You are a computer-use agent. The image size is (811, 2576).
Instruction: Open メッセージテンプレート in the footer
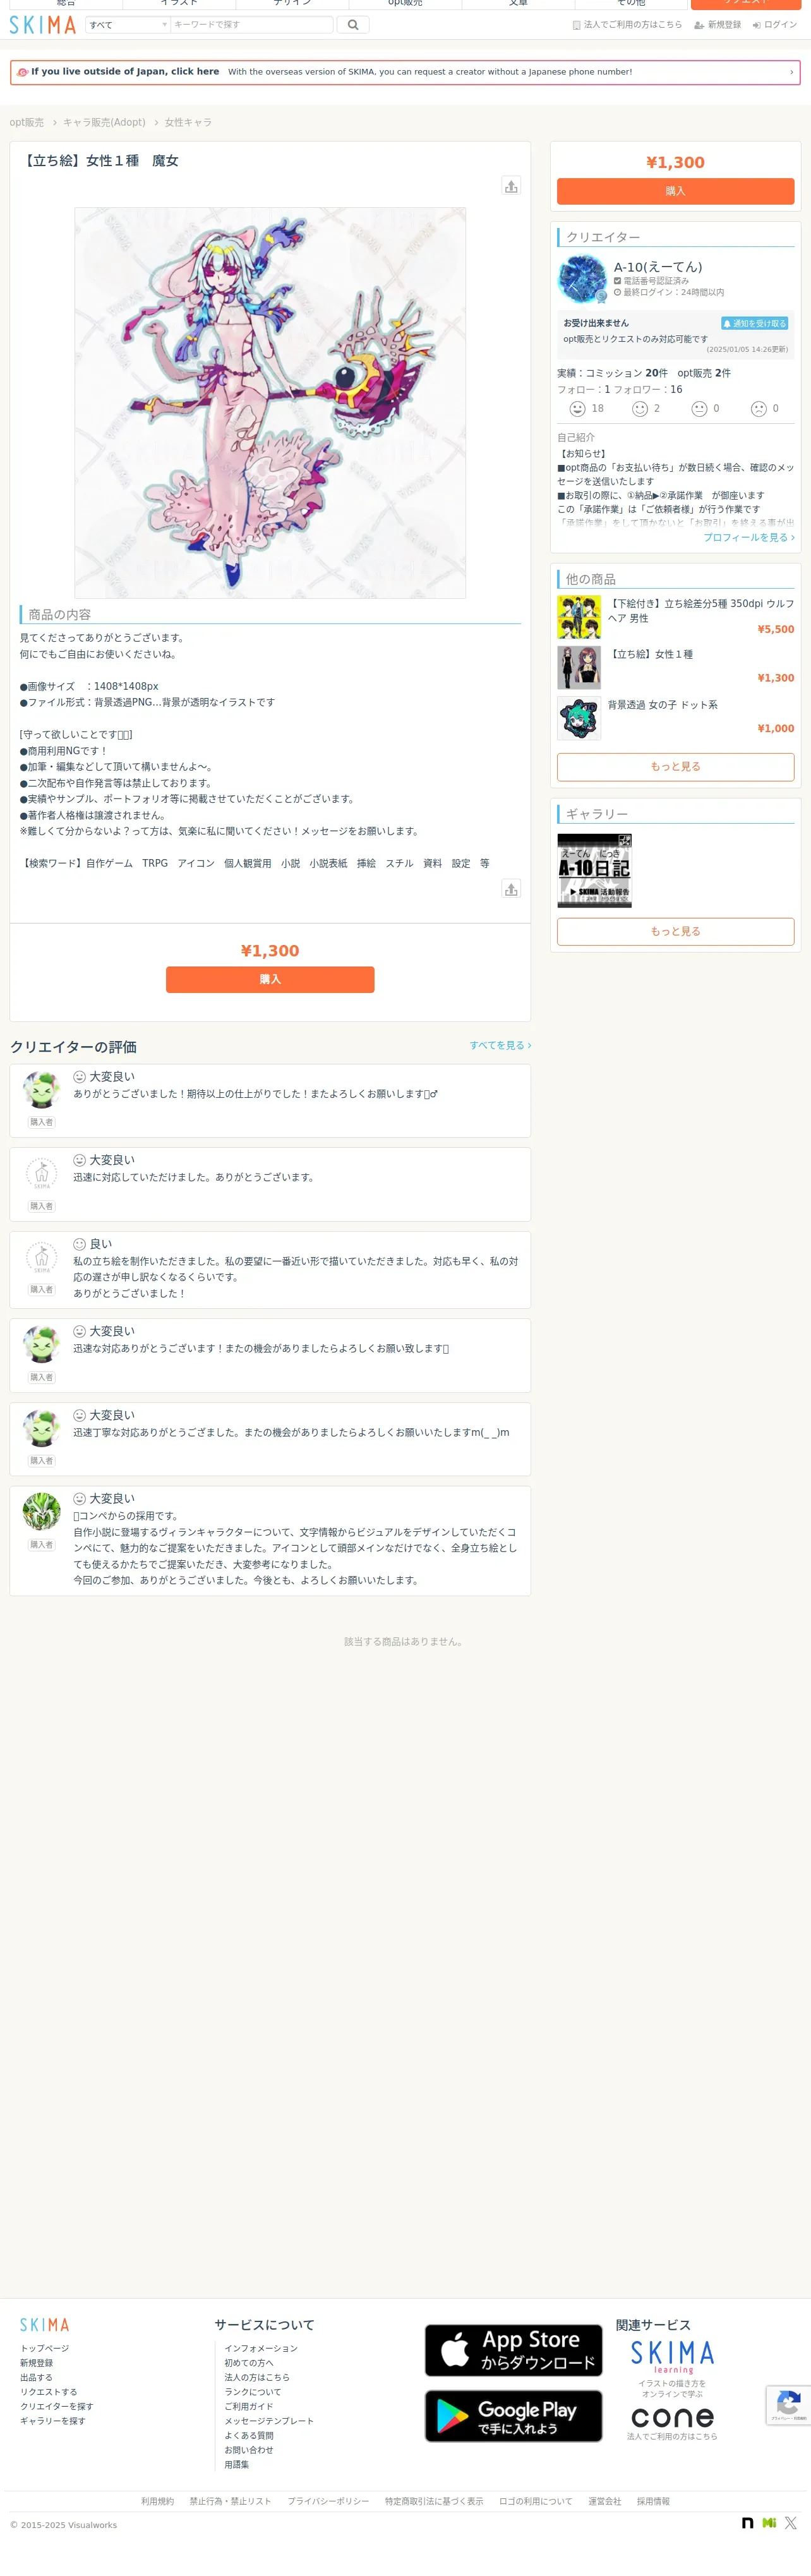(269, 2421)
